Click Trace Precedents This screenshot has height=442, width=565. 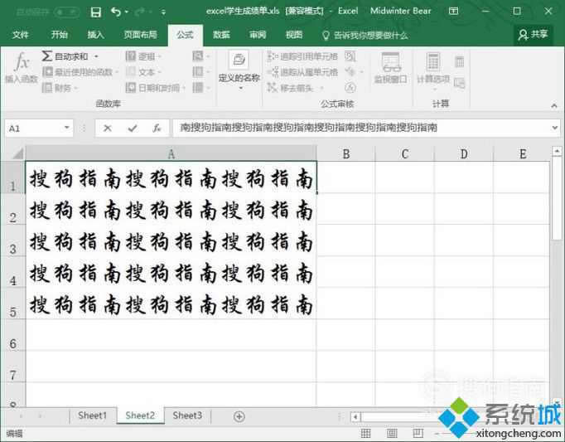point(302,56)
